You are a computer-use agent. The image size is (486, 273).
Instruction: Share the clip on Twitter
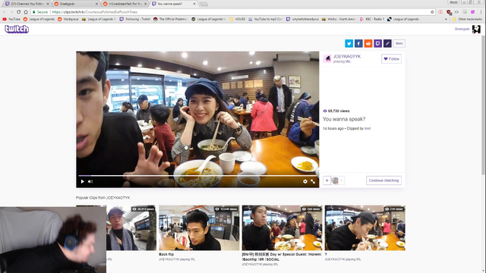(349, 44)
